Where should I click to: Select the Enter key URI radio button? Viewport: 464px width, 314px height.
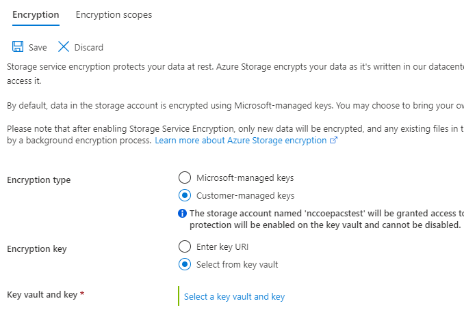point(184,246)
